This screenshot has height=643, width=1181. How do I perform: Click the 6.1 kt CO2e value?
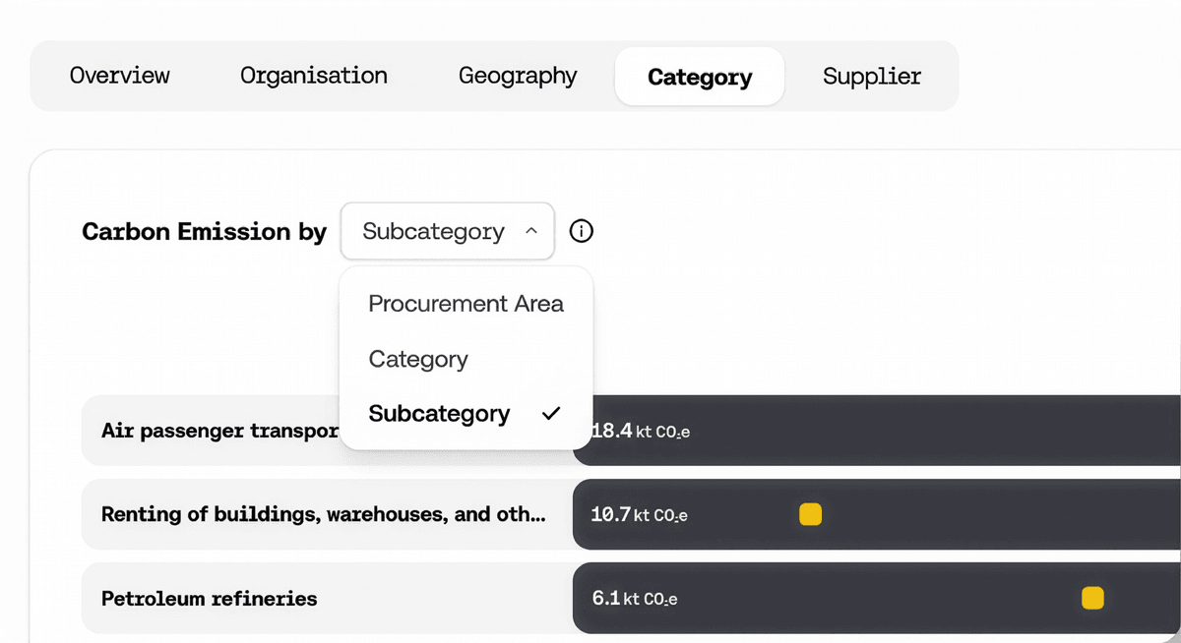click(x=635, y=598)
